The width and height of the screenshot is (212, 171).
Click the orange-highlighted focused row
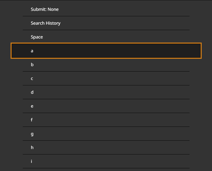click(106, 51)
